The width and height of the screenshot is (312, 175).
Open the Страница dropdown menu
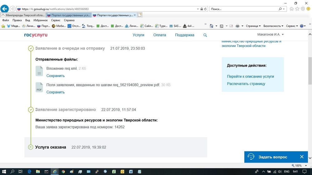tap(253, 26)
